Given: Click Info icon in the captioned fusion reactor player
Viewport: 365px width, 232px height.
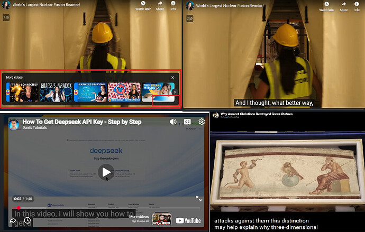Looking at the screenshot, I should pos(357,6).
